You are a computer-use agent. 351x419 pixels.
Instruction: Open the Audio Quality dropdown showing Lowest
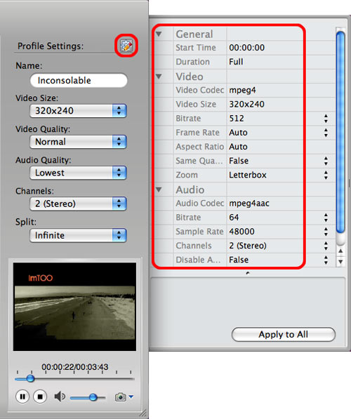pos(78,173)
